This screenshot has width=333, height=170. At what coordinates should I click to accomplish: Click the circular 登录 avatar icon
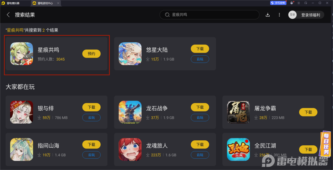pyautogui.click(x=293, y=15)
